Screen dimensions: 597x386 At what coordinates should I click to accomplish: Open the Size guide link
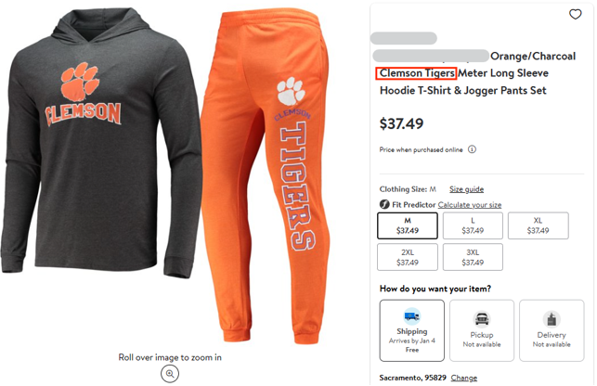click(x=466, y=188)
